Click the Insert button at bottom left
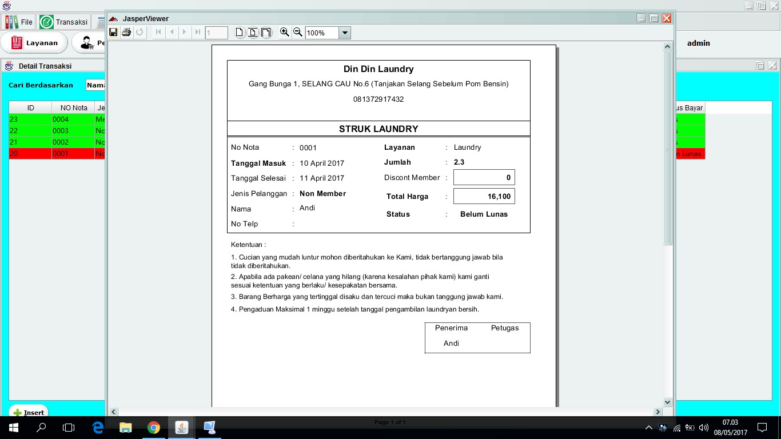This screenshot has width=781, height=439. [28, 412]
